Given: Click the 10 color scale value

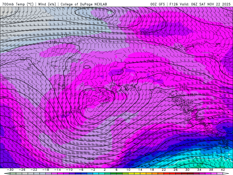Looking at the screenshot, I should point(128,170).
